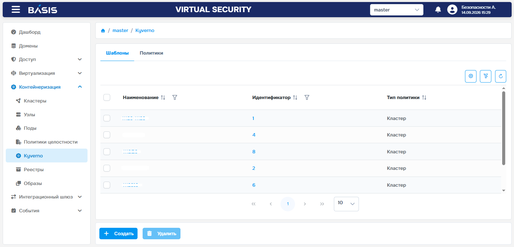Jump to first page arrows
The height and width of the screenshot is (247, 514).
coord(253,204)
